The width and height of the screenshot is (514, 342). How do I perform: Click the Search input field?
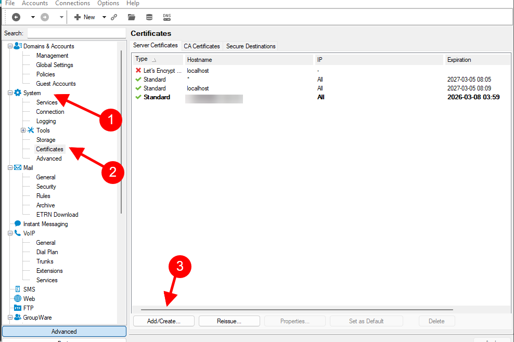coord(76,33)
